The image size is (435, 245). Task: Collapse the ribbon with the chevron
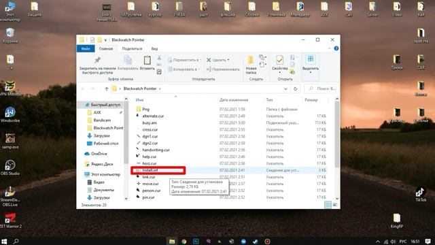tap(329, 48)
